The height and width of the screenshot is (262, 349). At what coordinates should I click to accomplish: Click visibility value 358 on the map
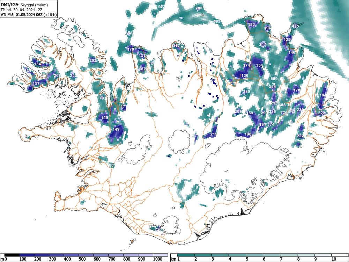[129, 33]
